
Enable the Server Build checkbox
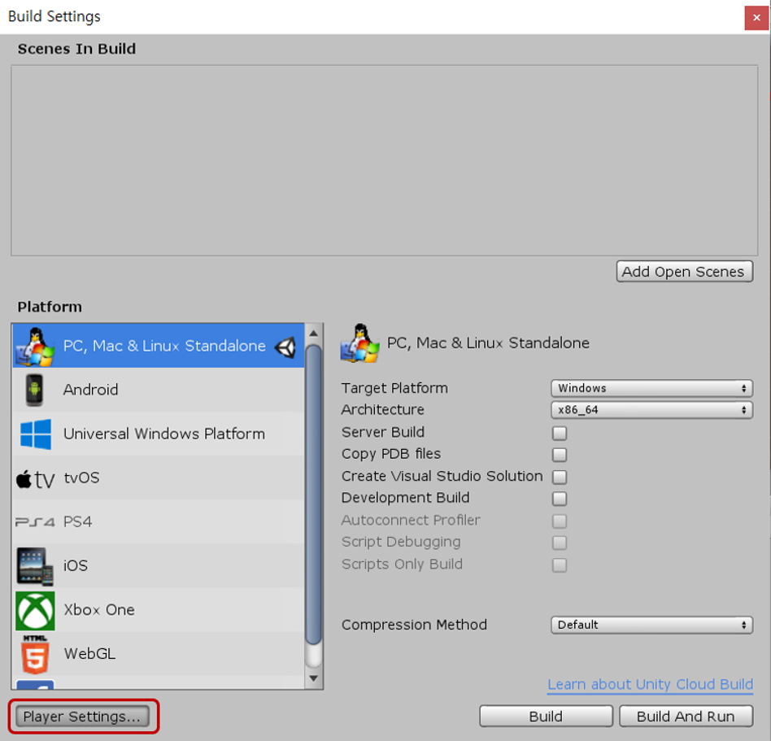[x=559, y=433]
